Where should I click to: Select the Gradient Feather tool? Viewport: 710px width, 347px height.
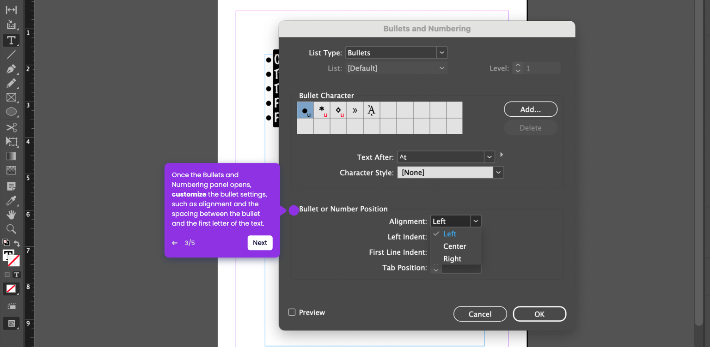[11, 170]
